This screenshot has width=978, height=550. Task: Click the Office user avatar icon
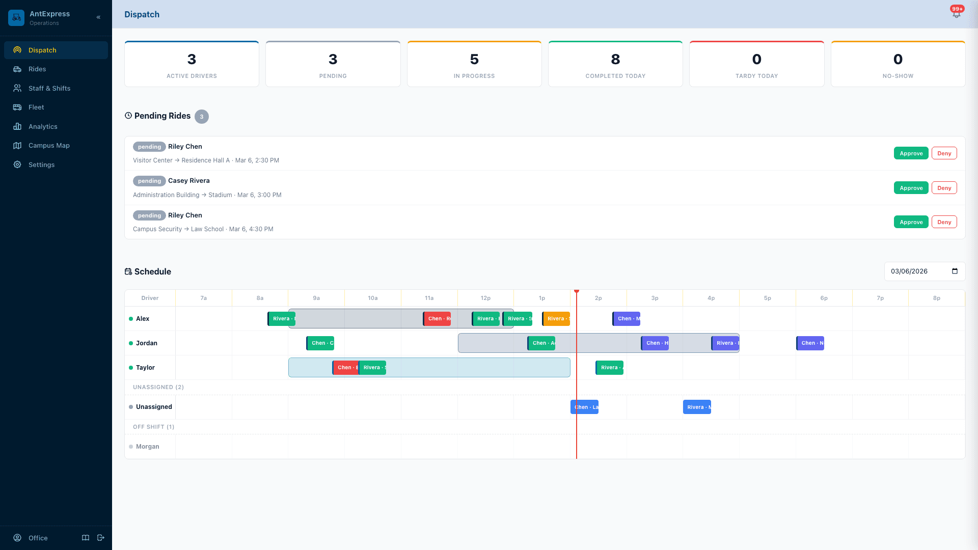coord(17,538)
